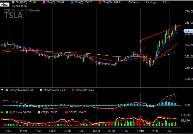Click the 0.00 MACD axis label

[188, 105]
